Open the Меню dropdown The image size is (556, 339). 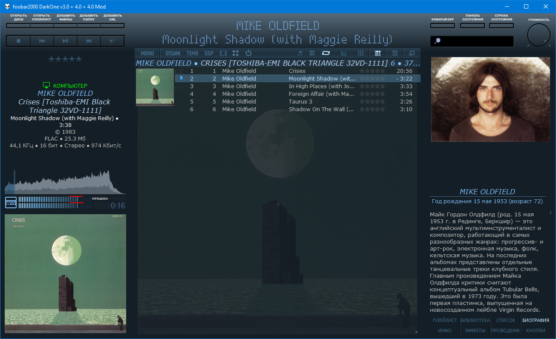[147, 53]
